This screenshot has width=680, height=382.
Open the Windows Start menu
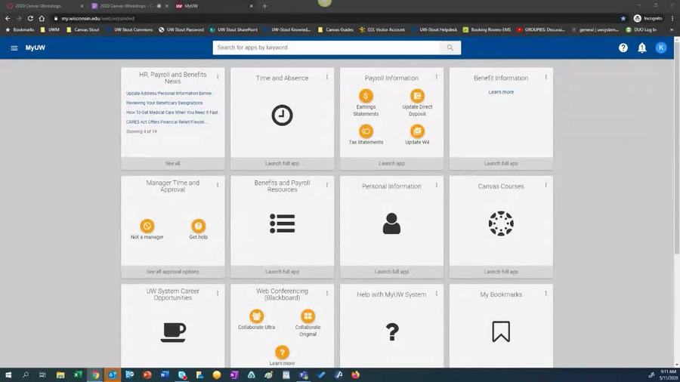click(8, 374)
